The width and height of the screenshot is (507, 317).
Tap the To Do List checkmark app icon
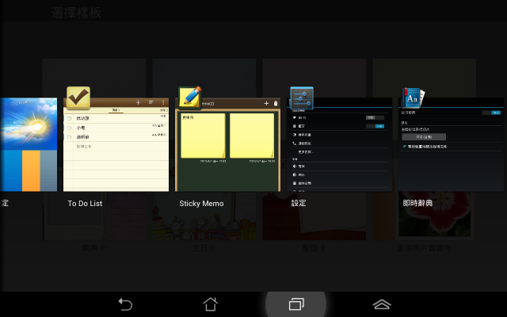[x=78, y=97]
